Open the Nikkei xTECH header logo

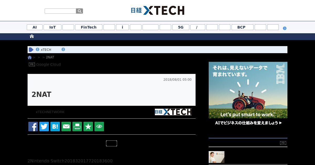[157, 10]
